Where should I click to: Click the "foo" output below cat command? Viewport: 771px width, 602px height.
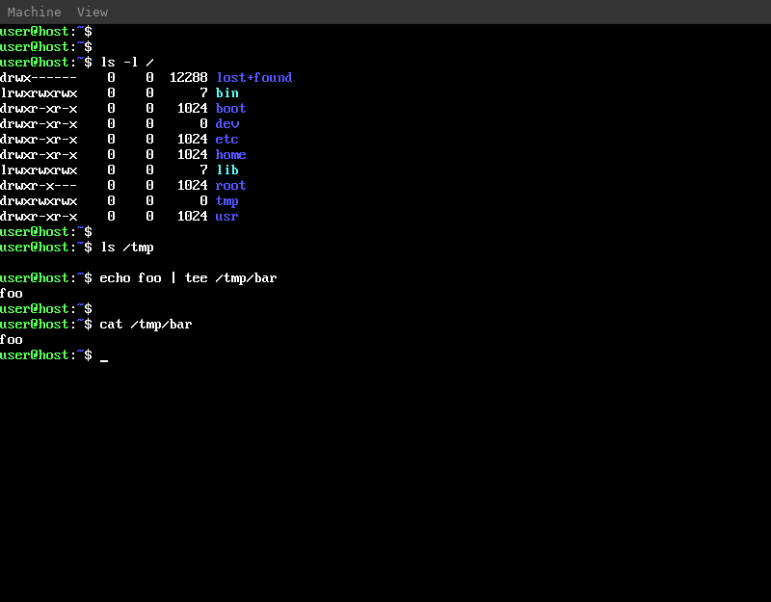pyautogui.click(x=12, y=340)
